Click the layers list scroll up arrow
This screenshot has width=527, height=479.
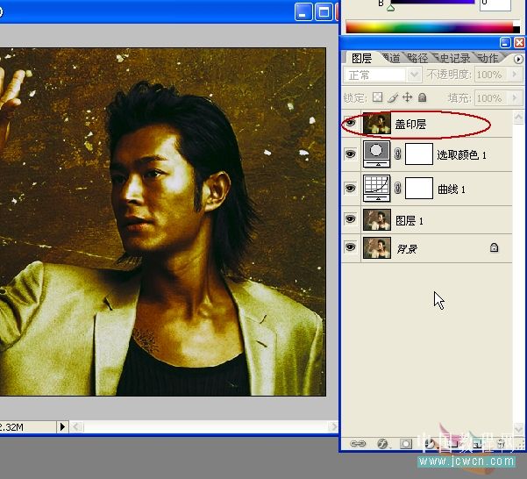click(x=518, y=118)
